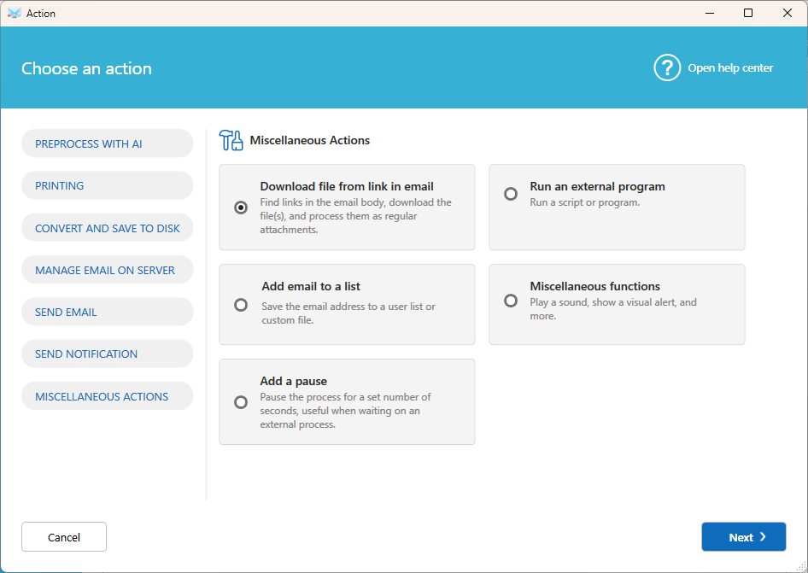The image size is (808, 573).
Task: Click the Miscellaneous Actions tools icon
Action: pyautogui.click(x=231, y=140)
